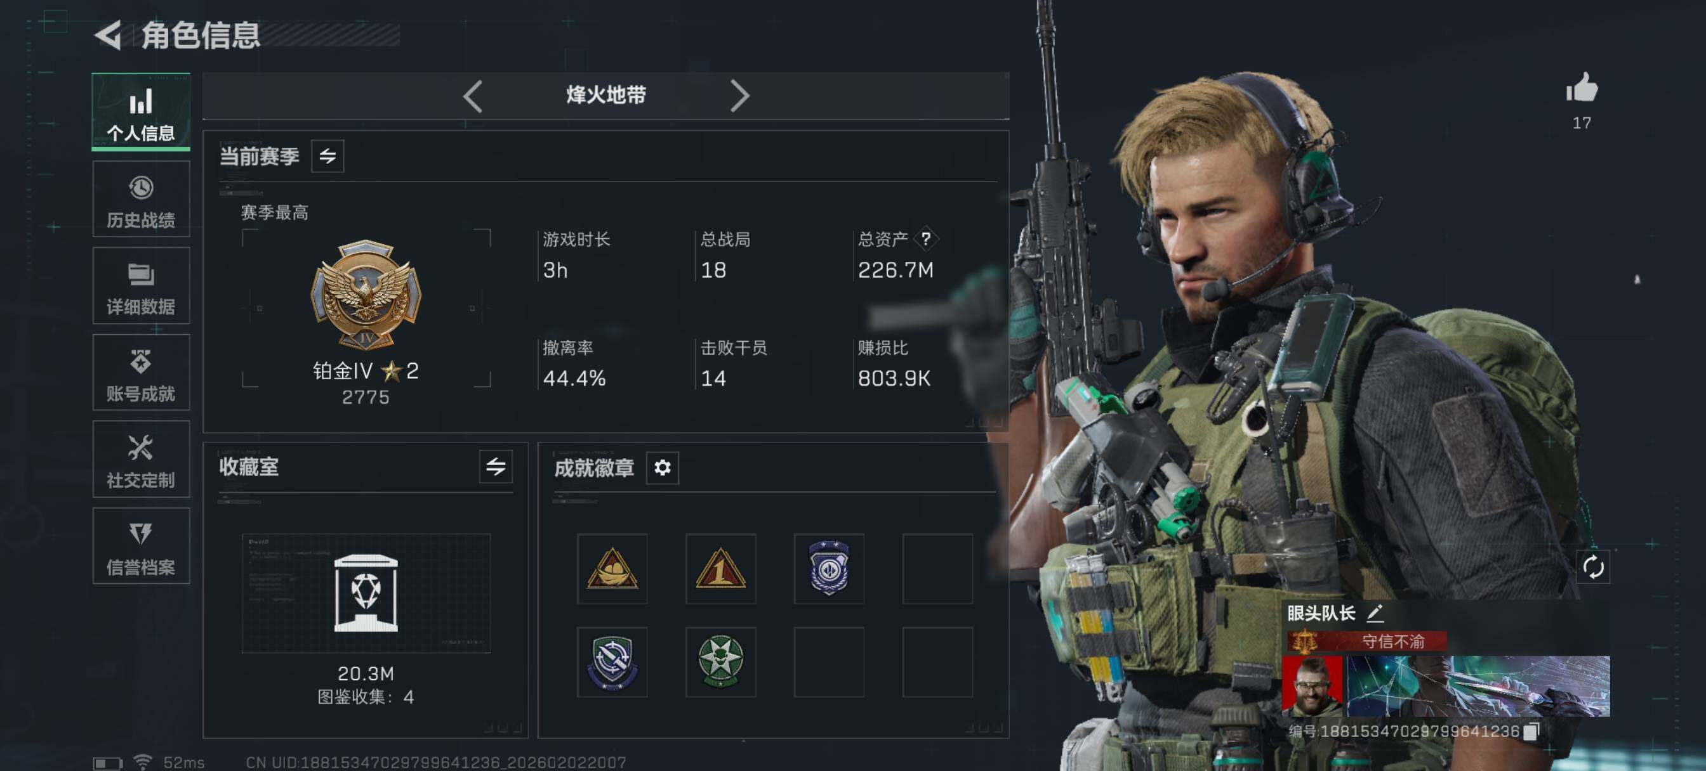This screenshot has height=771, width=1706.
Task: Open the 社交定制 sidebar entry
Action: coord(141,459)
